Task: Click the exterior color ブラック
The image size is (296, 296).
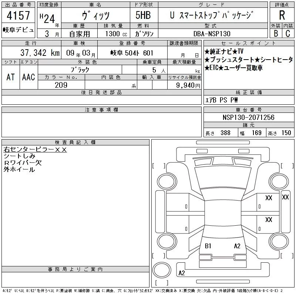Action: (x=80, y=70)
